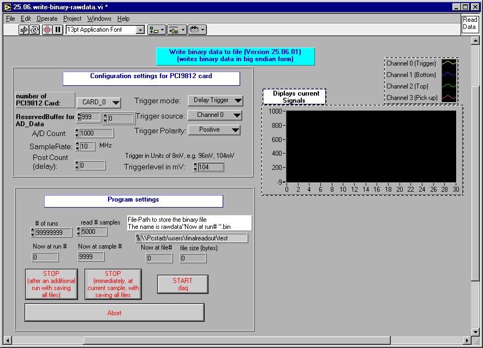Click the # of runs field 99999999
This screenshot has height=348, width=483.
(x=53, y=232)
